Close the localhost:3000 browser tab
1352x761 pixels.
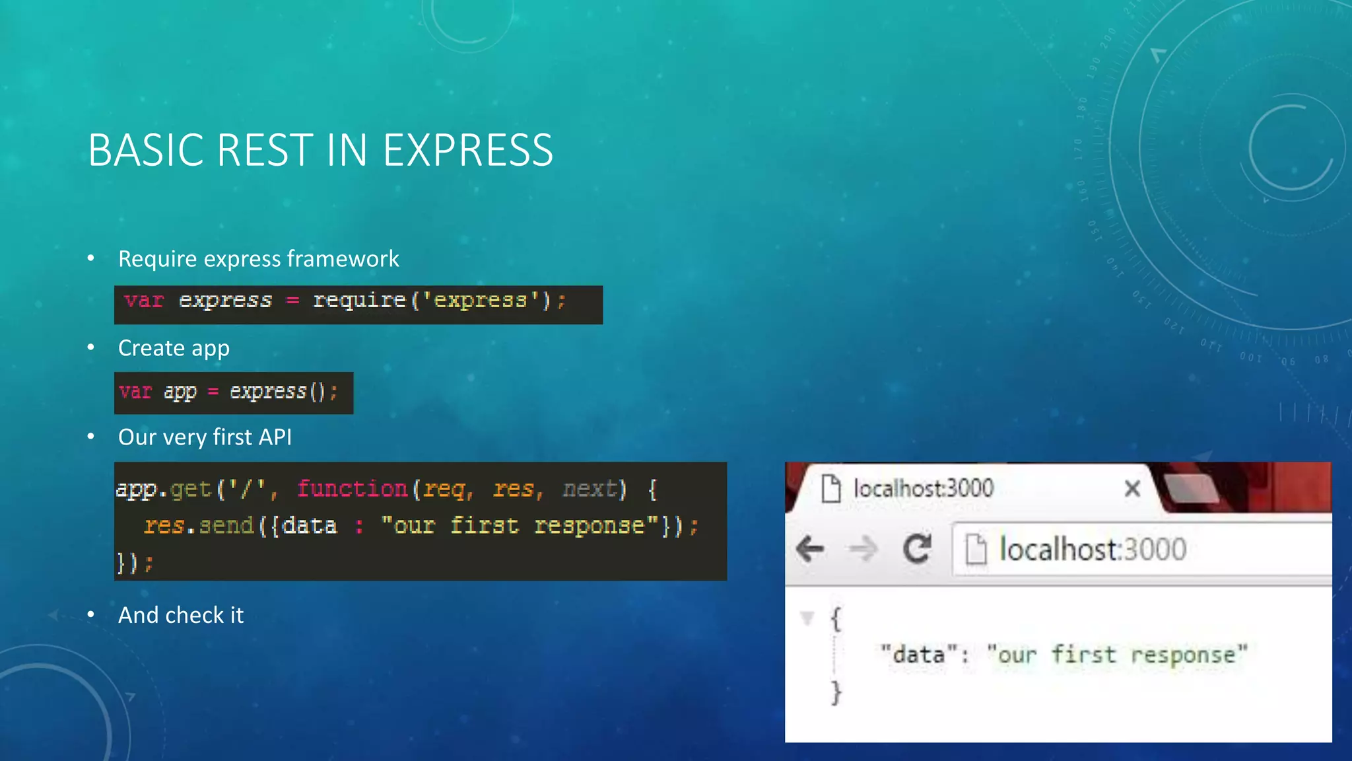point(1132,489)
